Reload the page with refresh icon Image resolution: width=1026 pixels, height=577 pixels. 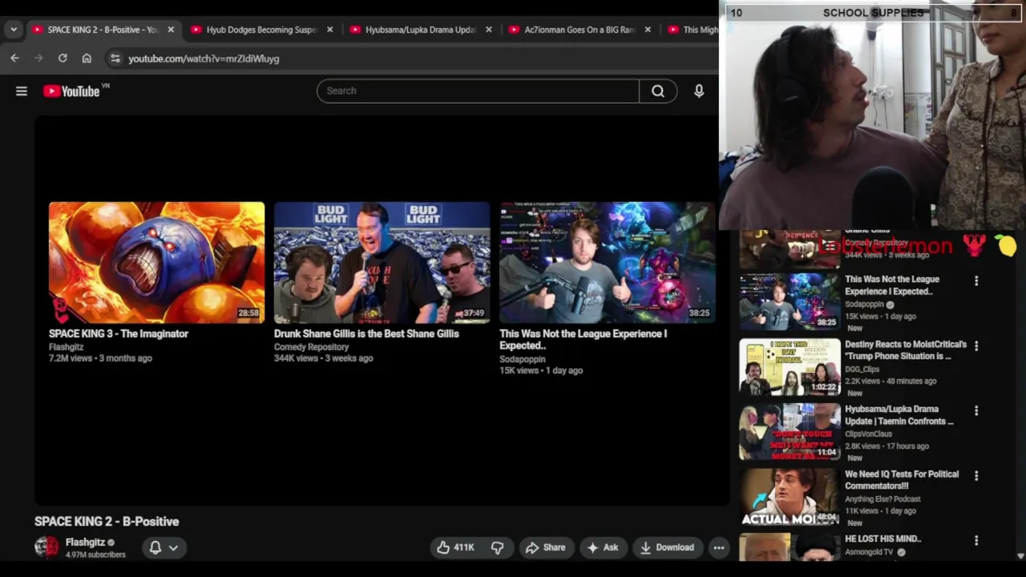click(x=63, y=59)
